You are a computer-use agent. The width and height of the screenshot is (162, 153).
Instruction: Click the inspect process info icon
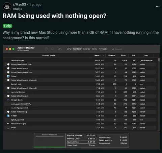point(53,49)
